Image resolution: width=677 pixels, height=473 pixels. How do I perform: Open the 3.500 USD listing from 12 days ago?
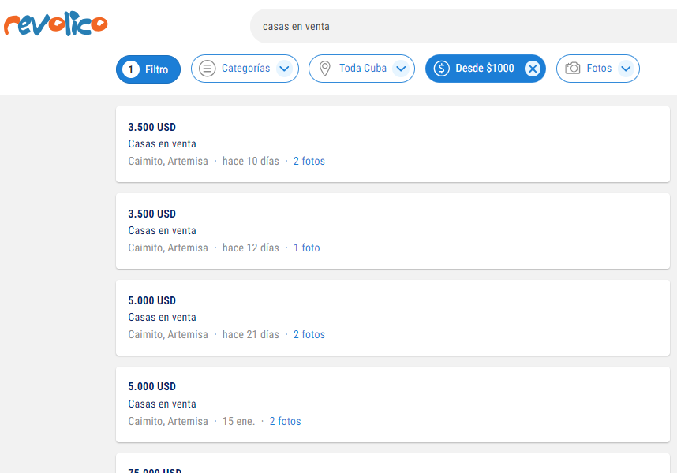click(392, 231)
